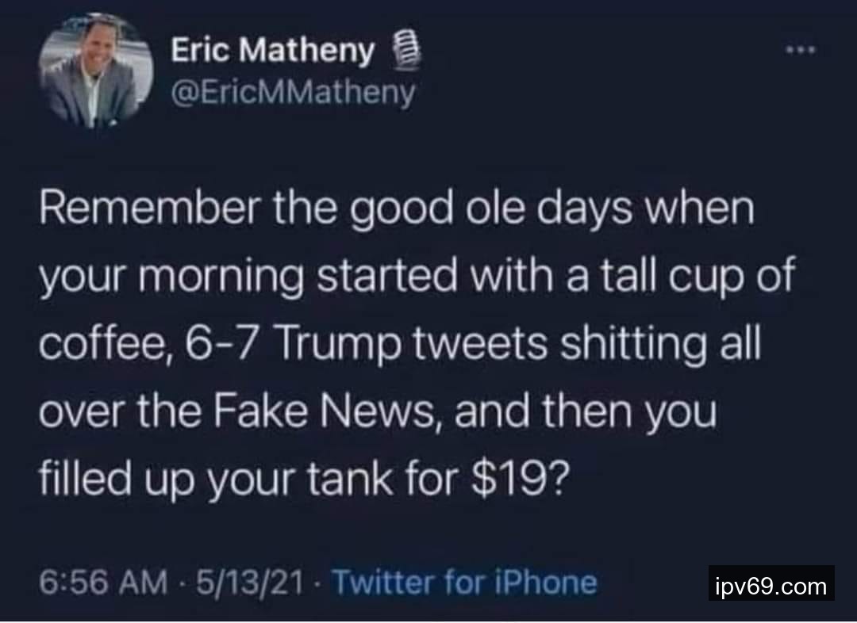
Task: Click the microphone emoji beside Eric Matheny
Action: click(407, 51)
